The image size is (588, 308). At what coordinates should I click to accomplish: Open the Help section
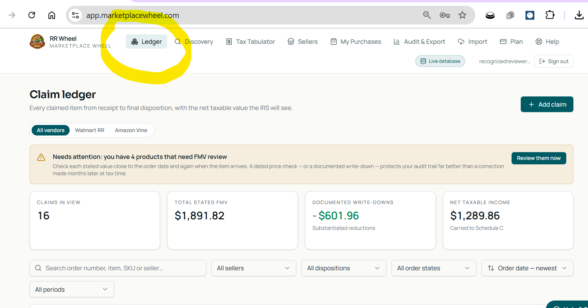coord(547,41)
